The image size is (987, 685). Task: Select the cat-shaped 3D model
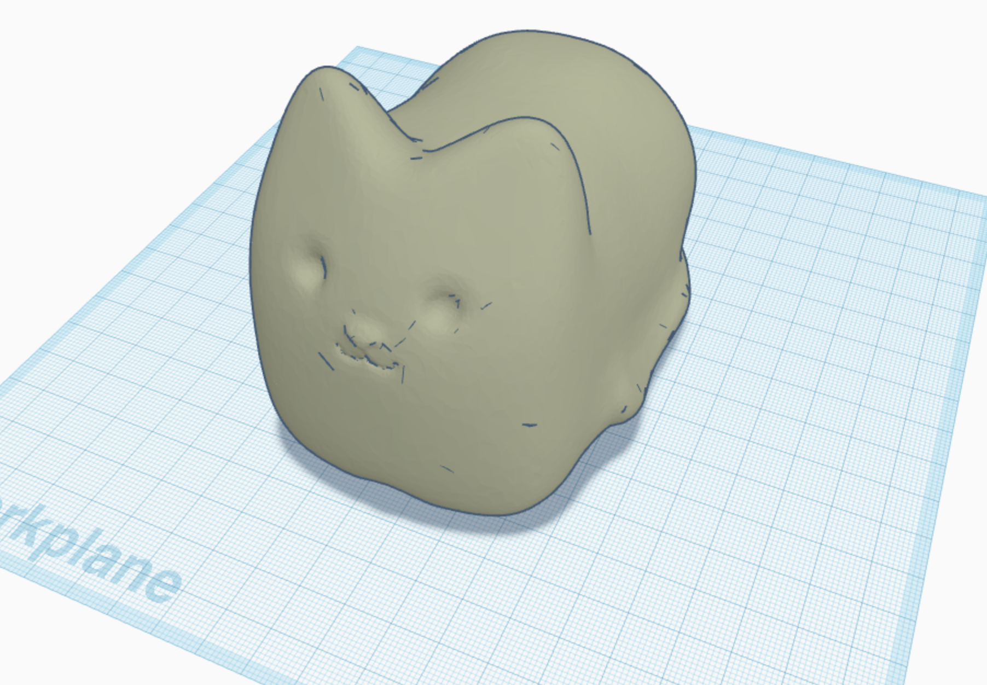472,272
